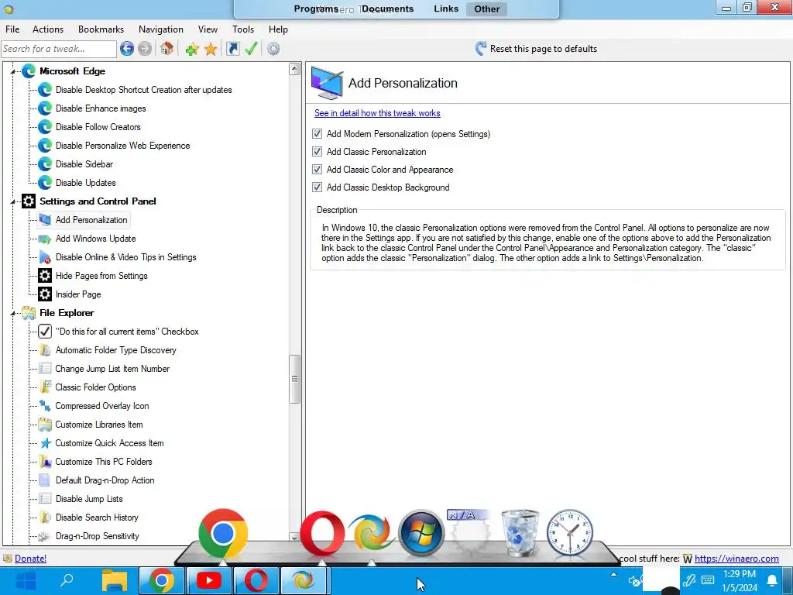The width and height of the screenshot is (793, 595).
Task: Launch Opera from the floating dock
Action: (322, 534)
